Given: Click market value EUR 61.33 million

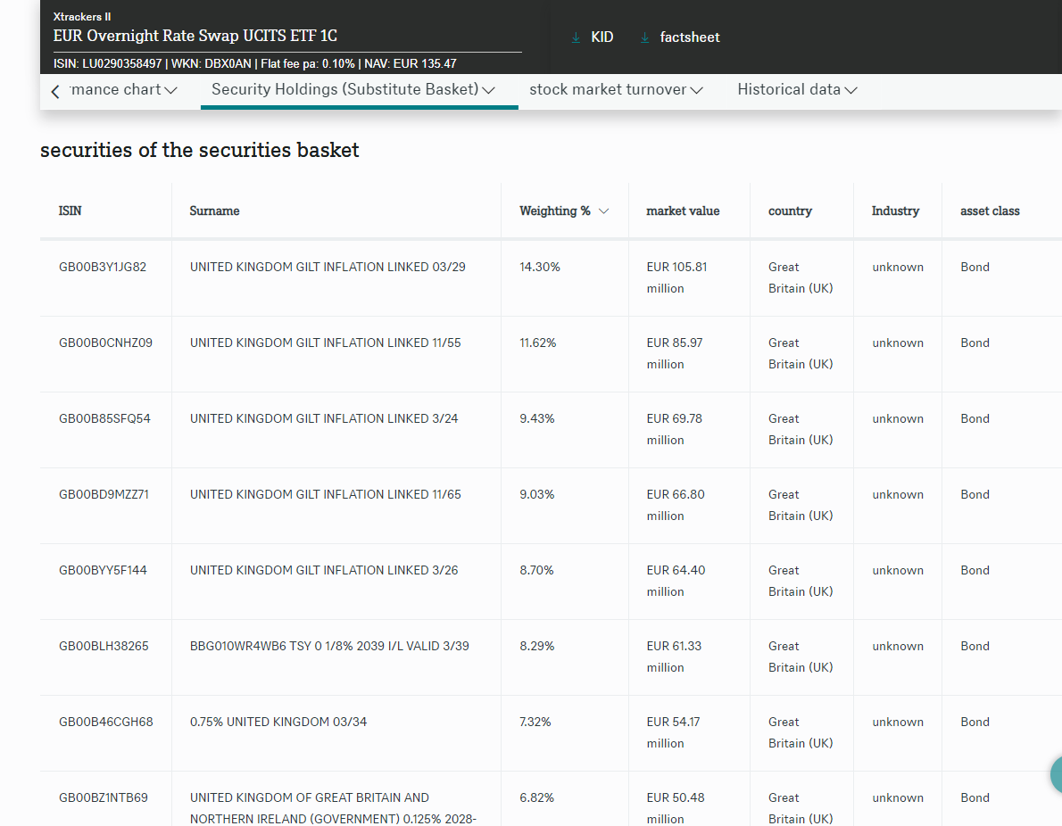Looking at the screenshot, I should tap(674, 657).
